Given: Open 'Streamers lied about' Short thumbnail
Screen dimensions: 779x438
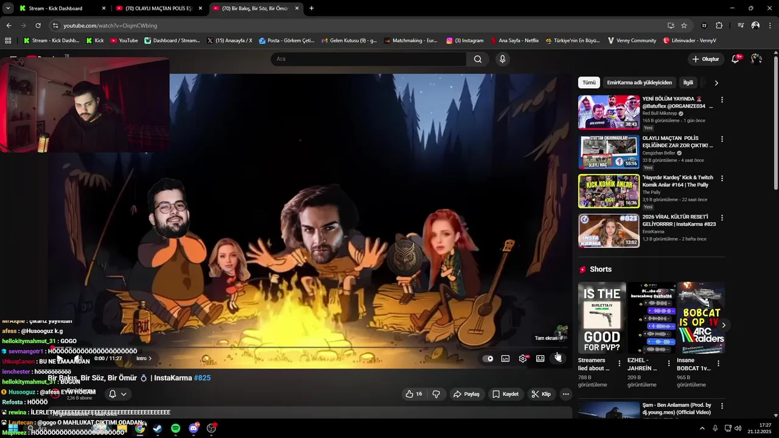Looking at the screenshot, I should pyautogui.click(x=602, y=318).
